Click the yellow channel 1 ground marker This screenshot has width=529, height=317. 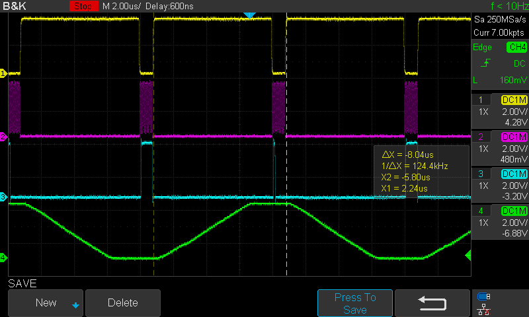(3, 73)
